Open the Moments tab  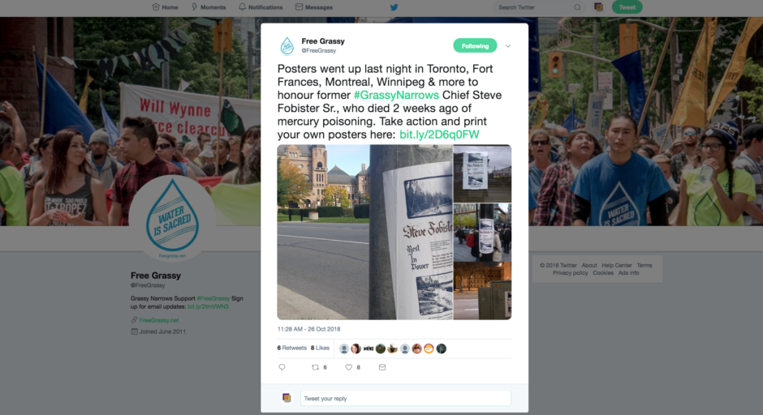coord(209,7)
